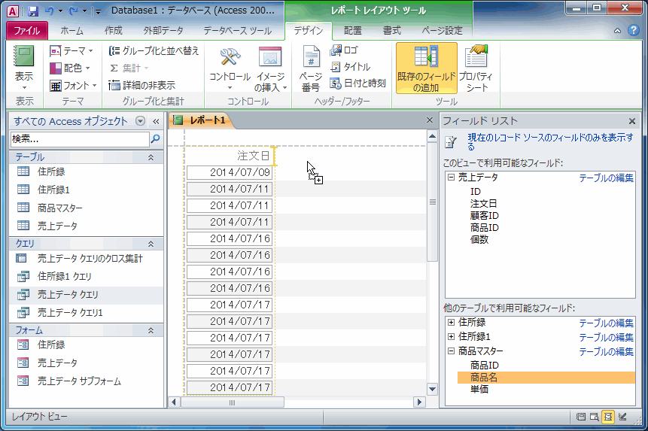Select the 個数 field
The width and height of the screenshot is (648, 431).
pos(479,239)
